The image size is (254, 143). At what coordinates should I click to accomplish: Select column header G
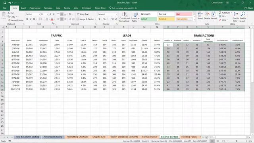click(x=83, y=27)
